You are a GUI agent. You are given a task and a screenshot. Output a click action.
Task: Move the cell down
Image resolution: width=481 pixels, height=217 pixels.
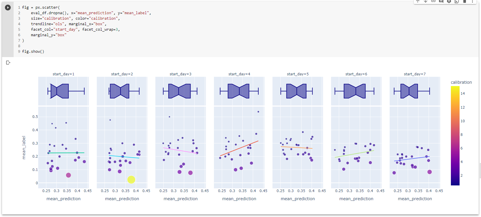coord(426,2)
